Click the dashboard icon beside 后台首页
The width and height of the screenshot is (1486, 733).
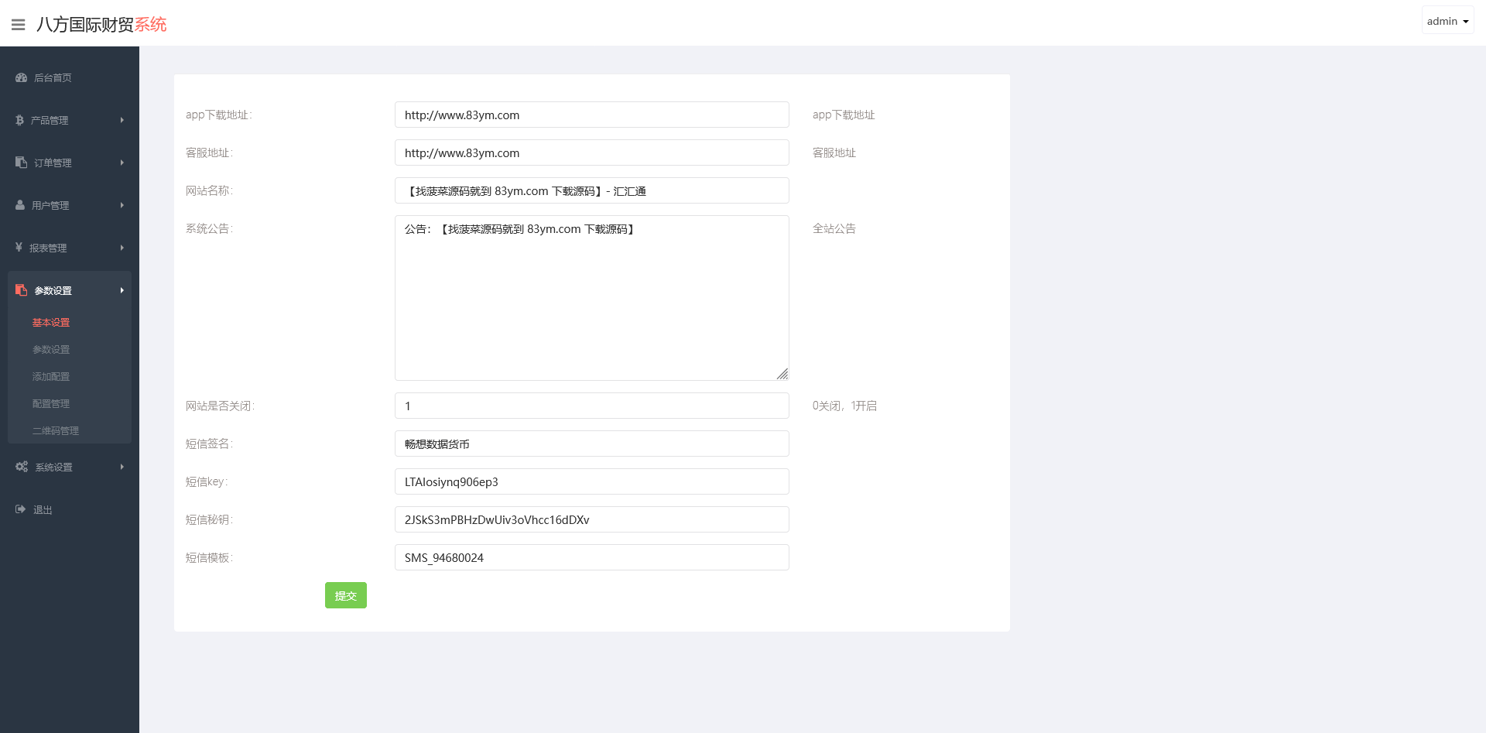coord(22,77)
